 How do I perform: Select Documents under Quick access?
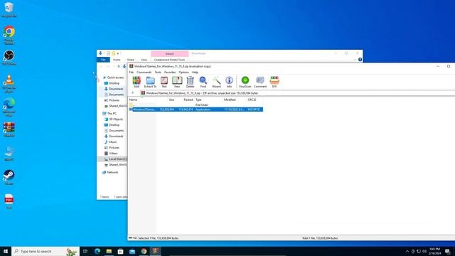point(116,95)
